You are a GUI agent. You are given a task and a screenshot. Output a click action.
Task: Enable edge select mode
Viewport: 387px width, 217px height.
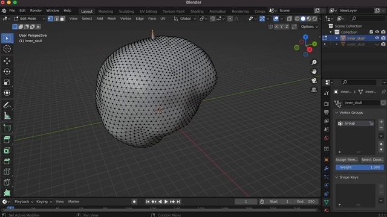coord(56,19)
